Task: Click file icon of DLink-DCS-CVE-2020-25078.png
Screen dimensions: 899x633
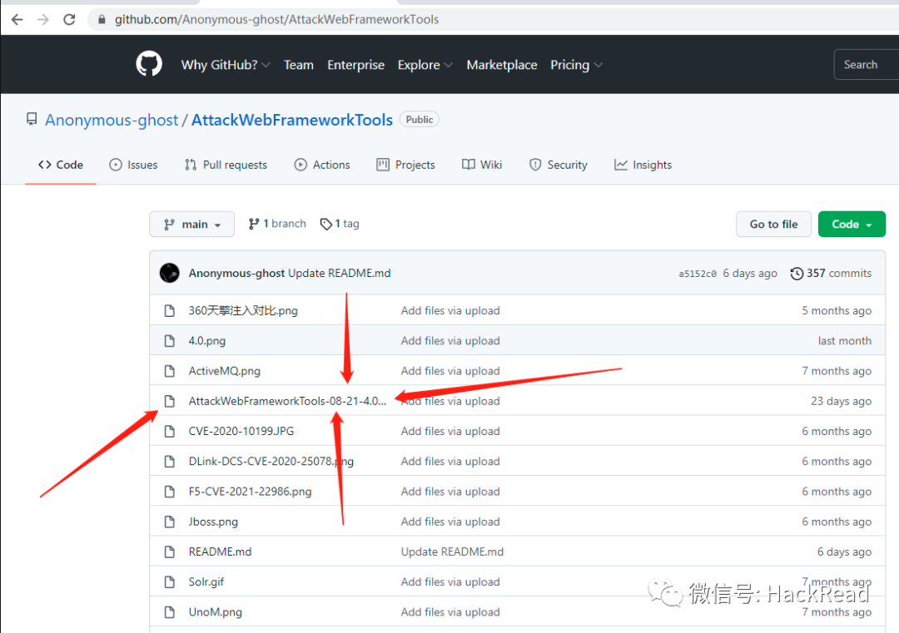Action: point(169,461)
